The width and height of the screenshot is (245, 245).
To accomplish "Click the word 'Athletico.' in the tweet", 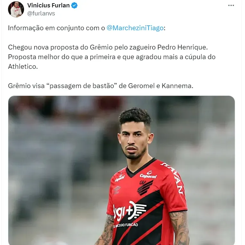I will pos(23,67).
